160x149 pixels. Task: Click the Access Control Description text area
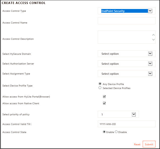[x=127, y=37]
